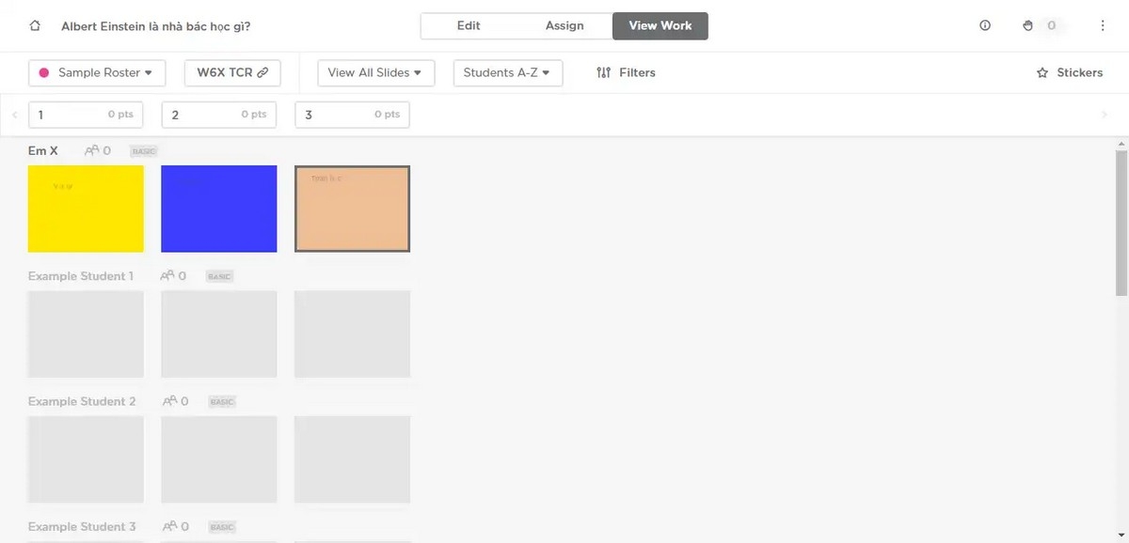The image size is (1129, 543).
Task: Open Em X's peach slide thumbnail
Action: 353,209
